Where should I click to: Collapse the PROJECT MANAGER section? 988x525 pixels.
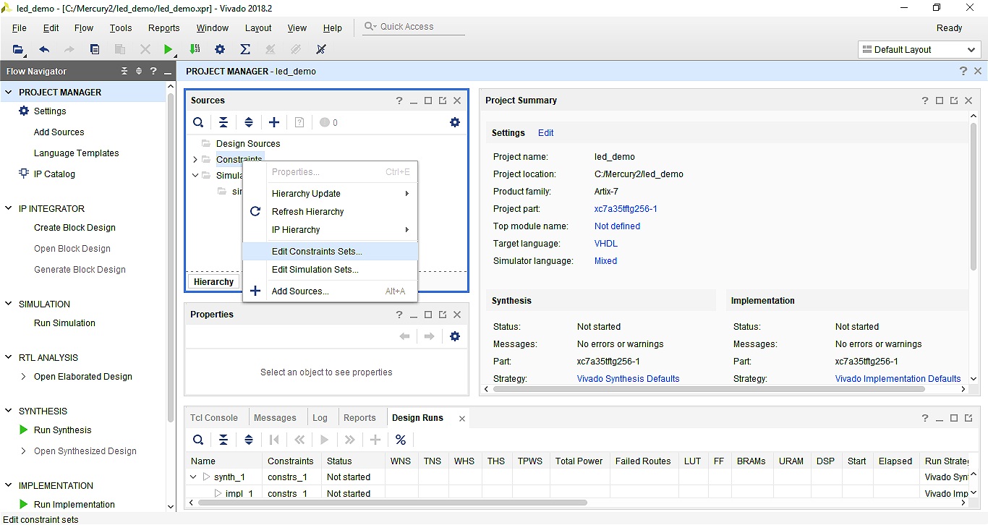9,92
